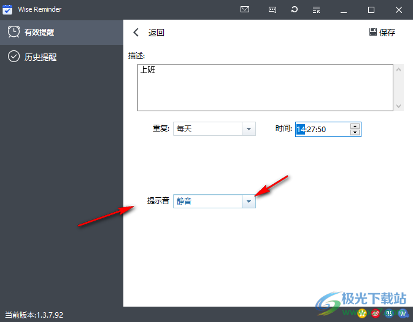
Task: Click the checkmark circle icon beside 历史提醒
Action: pos(14,56)
